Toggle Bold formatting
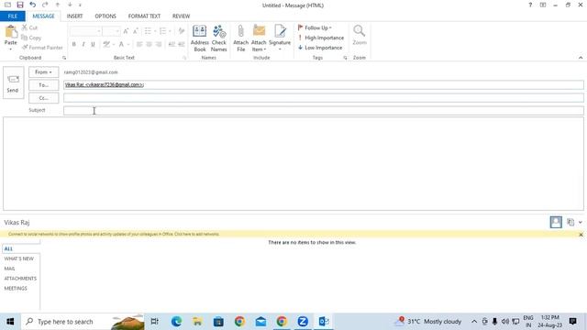587x330 pixels. (x=74, y=44)
